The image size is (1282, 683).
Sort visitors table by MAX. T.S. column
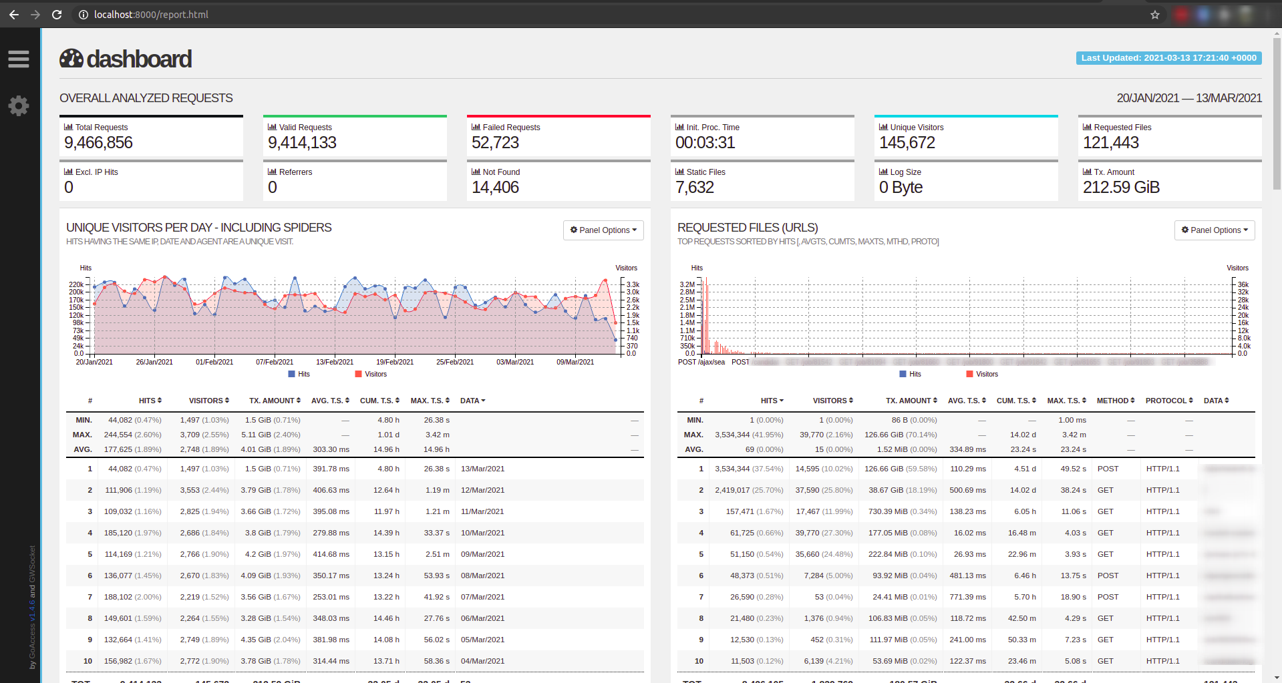tap(430, 401)
